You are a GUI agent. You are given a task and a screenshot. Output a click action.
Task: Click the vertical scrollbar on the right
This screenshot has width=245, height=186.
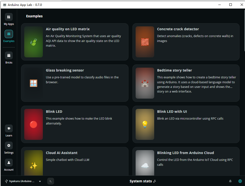point(244,30)
